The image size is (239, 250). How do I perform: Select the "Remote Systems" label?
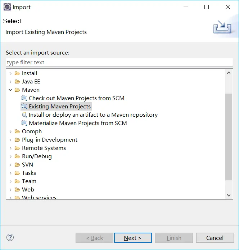pos(44,148)
